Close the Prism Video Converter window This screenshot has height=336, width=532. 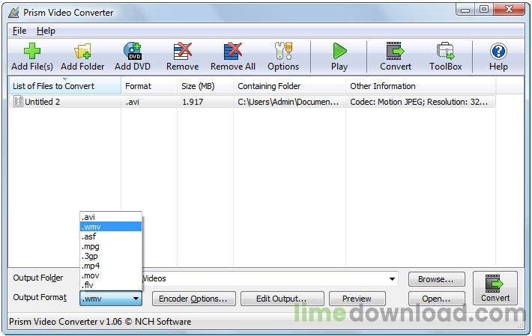pos(509,10)
